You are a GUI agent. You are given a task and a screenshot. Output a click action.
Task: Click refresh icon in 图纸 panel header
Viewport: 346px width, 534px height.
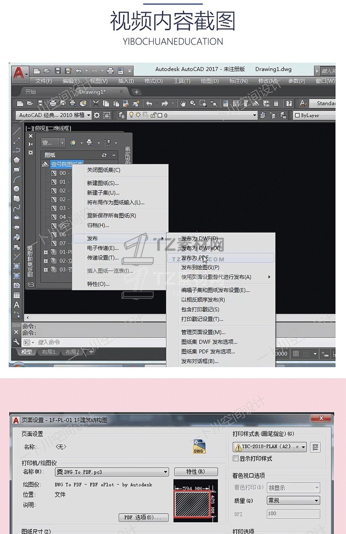[104, 155]
